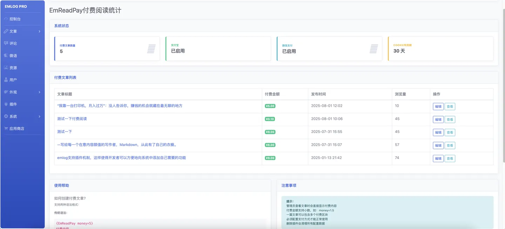The width and height of the screenshot is (505, 229).
Task: Click the date 2025-08-01 12:02
Action: 327,106
